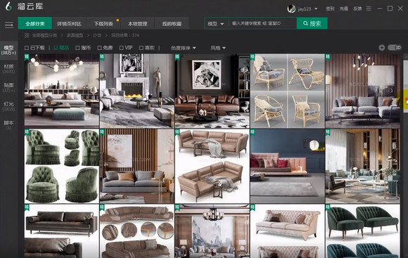408x258 pixels.
Task: Uncheck the 精品 filter checkbox
Action: click(x=56, y=48)
